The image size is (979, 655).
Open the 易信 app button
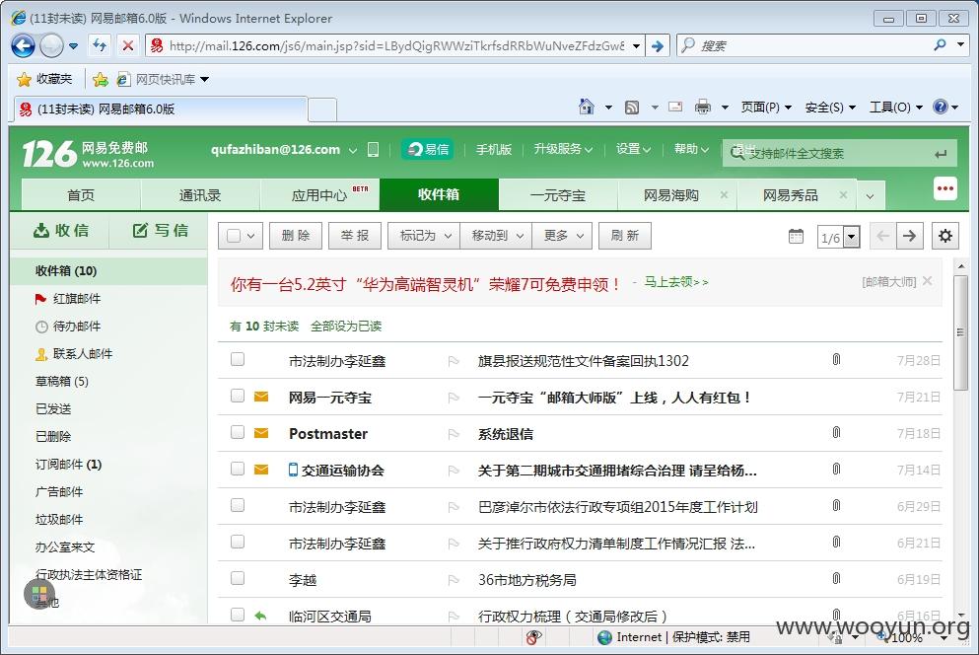[x=428, y=149]
